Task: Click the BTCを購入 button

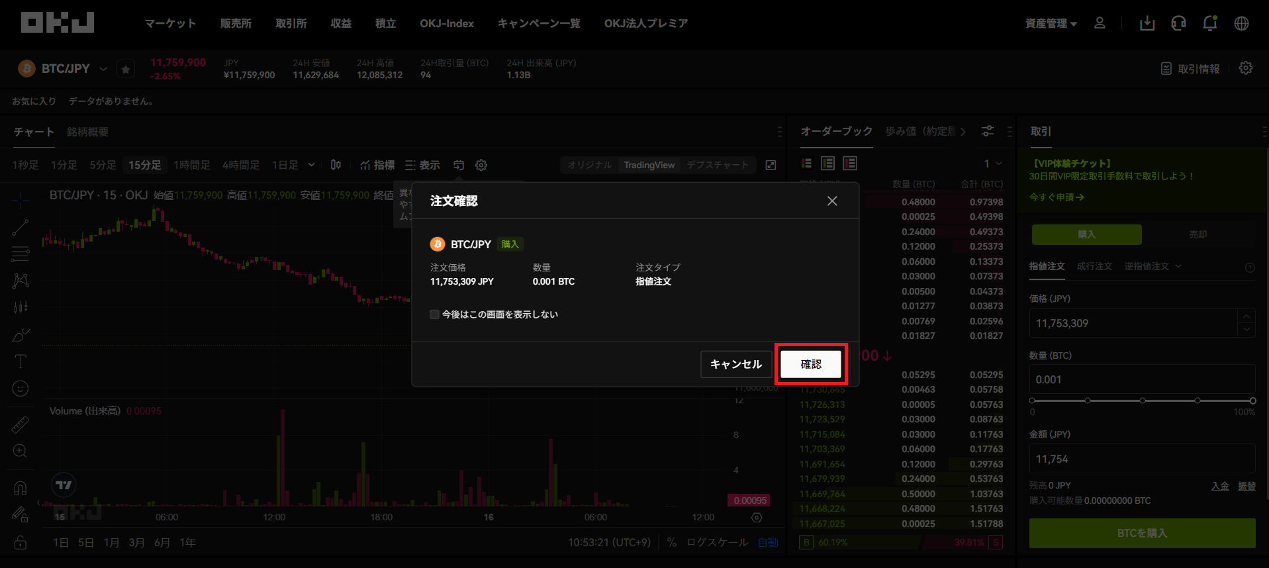Action: coord(1142,533)
